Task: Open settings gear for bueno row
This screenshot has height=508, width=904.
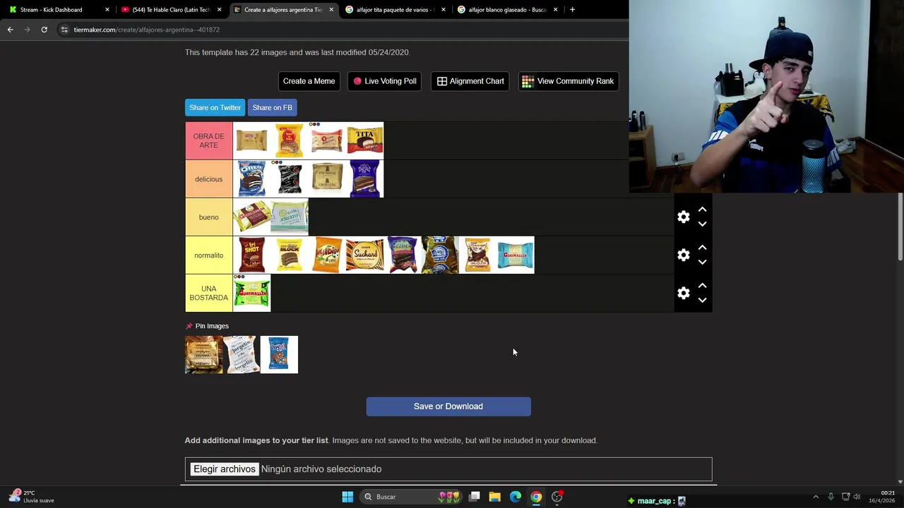Action: coord(683,217)
